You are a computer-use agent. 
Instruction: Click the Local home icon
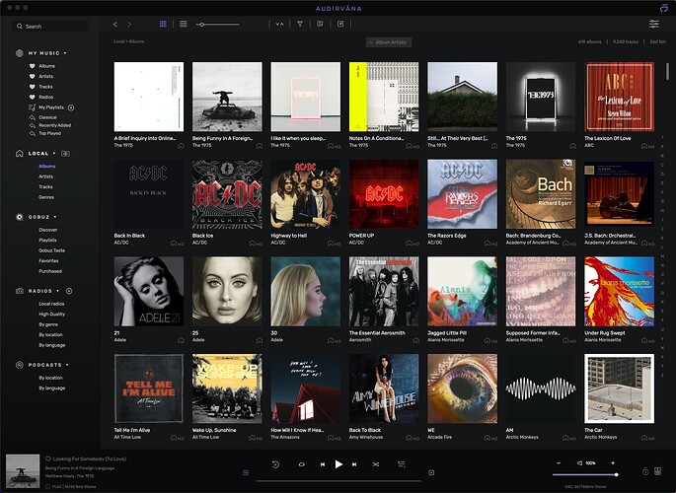(x=20, y=153)
